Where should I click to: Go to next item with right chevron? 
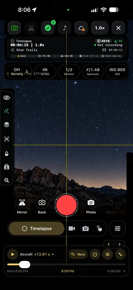click(x=119, y=244)
